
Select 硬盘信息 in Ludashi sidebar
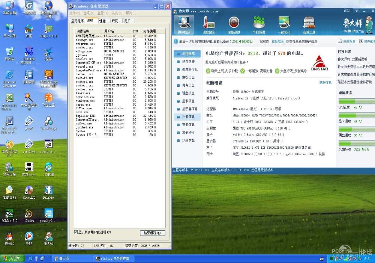click(187, 93)
